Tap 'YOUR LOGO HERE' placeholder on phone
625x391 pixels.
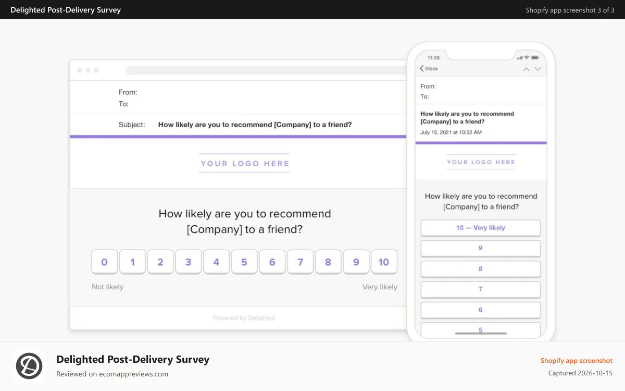[481, 162]
